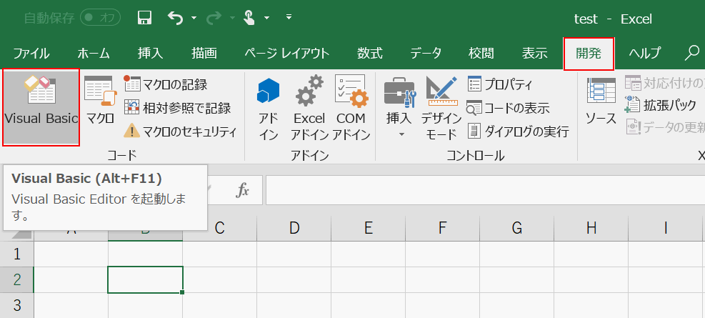Select column I header

[666, 229]
